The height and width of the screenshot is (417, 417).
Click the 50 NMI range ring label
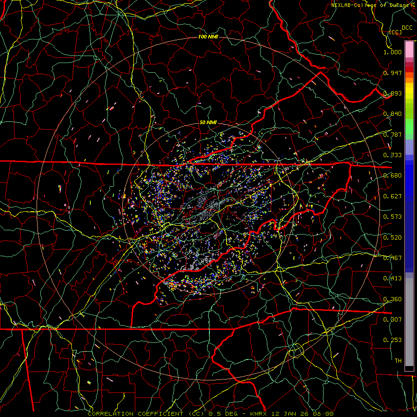pyautogui.click(x=208, y=122)
